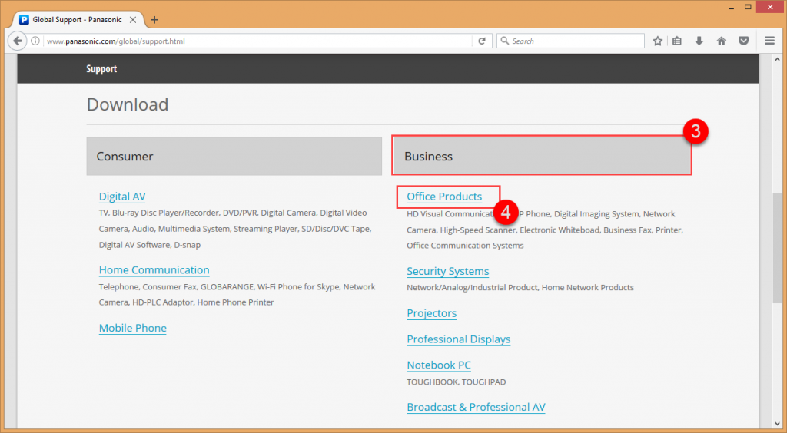Open the Home Communication link
The image size is (787, 433).
point(154,270)
